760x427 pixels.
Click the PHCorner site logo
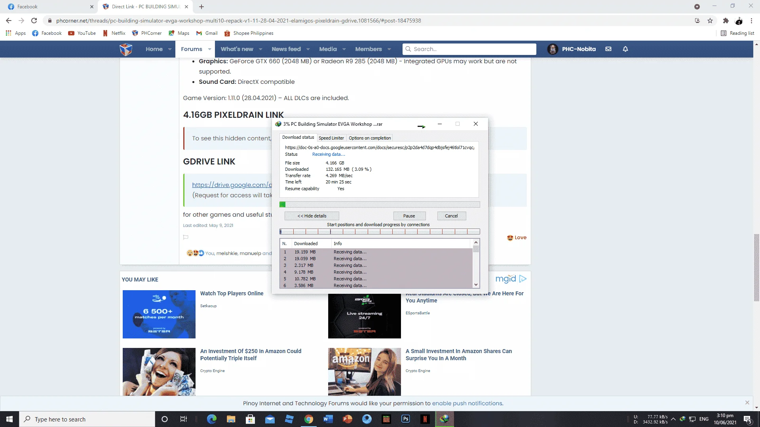click(x=126, y=49)
